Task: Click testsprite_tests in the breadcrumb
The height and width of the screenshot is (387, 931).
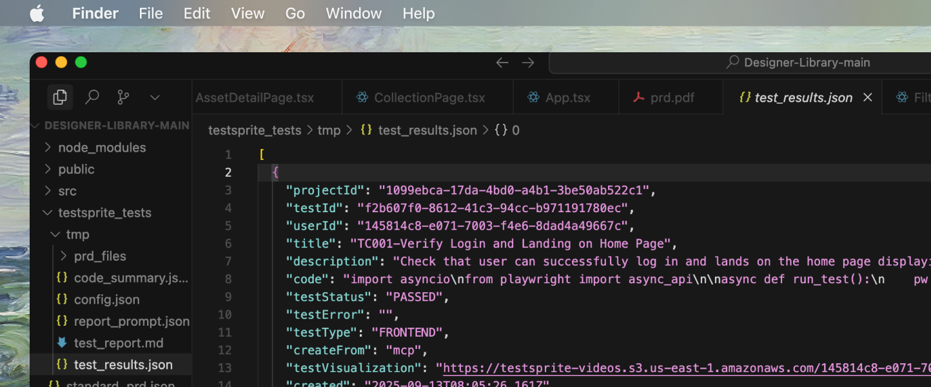Action: (x=255, y=130)
